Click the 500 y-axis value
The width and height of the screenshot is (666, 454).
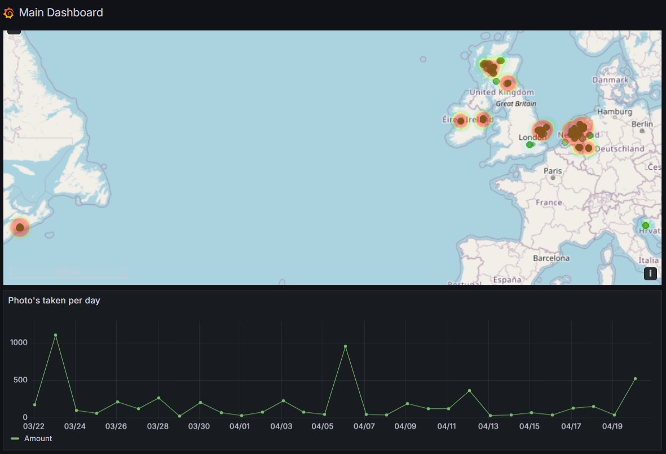pyautogui.click(x=20, y=380)
